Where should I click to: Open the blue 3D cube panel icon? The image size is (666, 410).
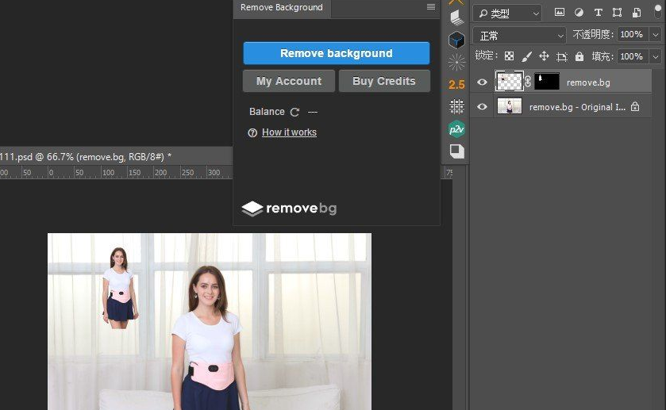[x=456, y=40]
